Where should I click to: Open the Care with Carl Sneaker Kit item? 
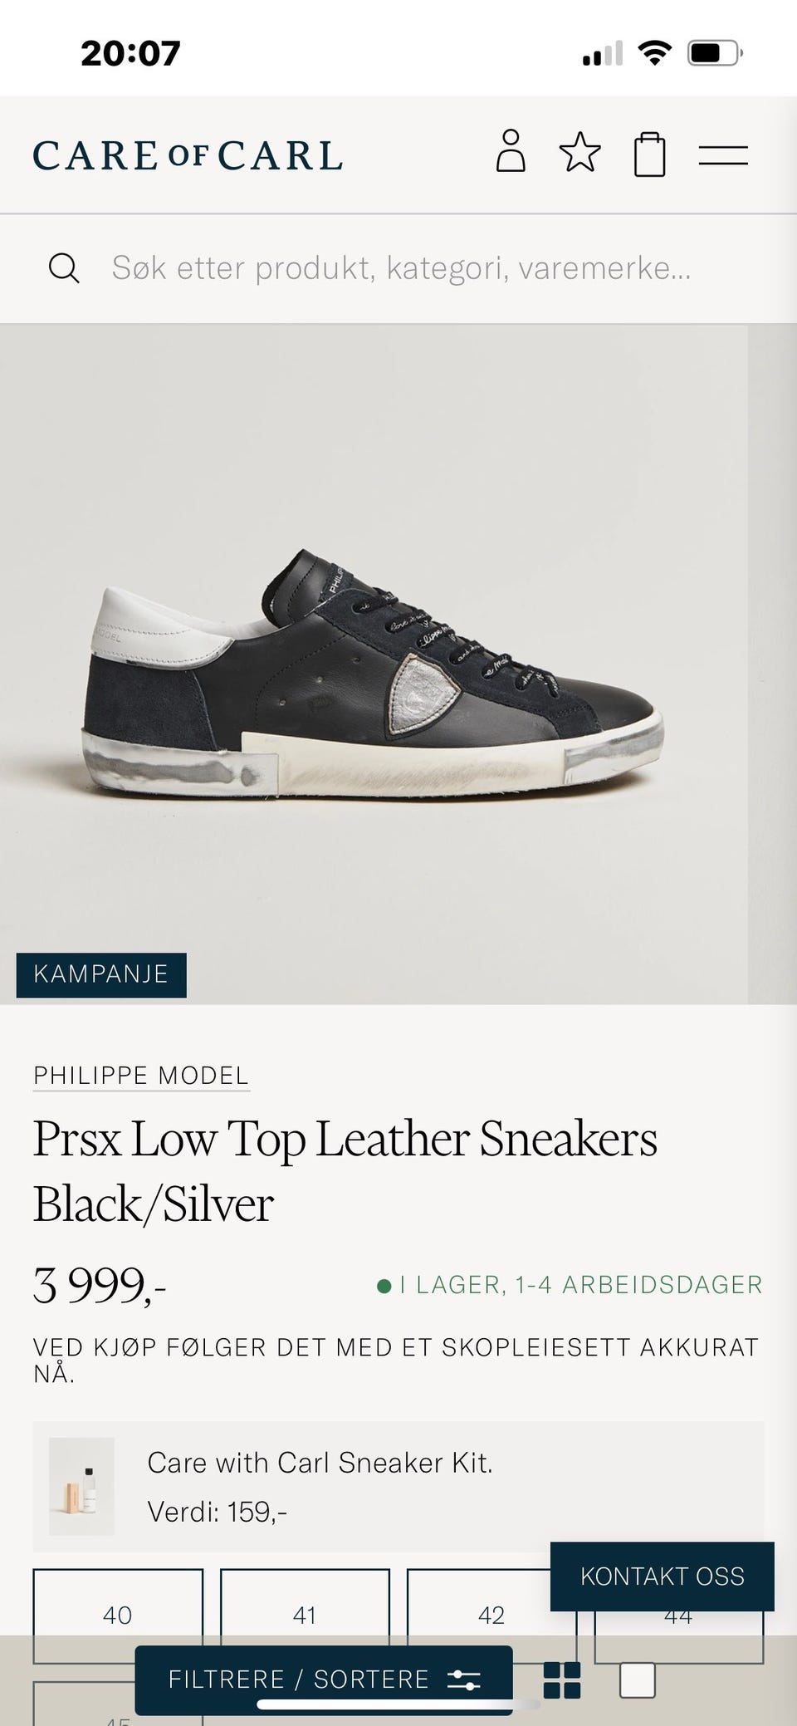click(x=398, y=1486)
